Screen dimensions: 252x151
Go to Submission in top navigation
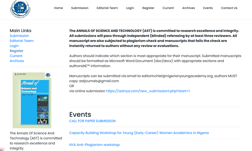[80, 8]
